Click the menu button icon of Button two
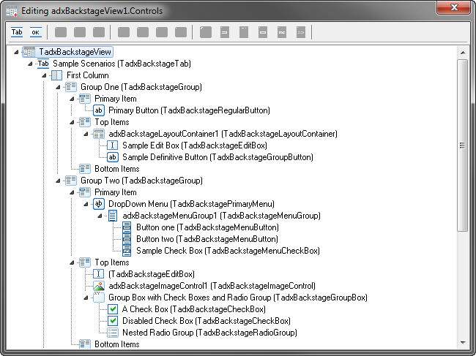476x356 pixels. pos(127,239)
